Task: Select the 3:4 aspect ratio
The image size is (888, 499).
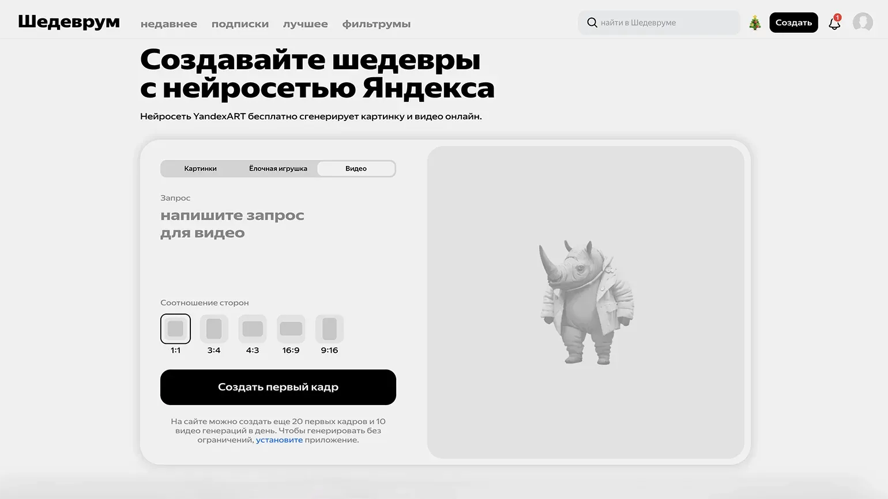Action: [x=214, y=329]
